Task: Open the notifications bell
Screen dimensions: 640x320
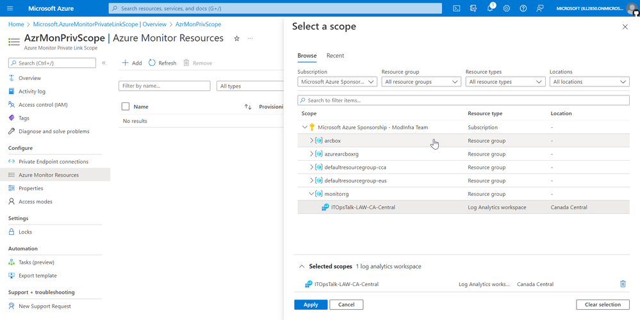Action: 490,8
